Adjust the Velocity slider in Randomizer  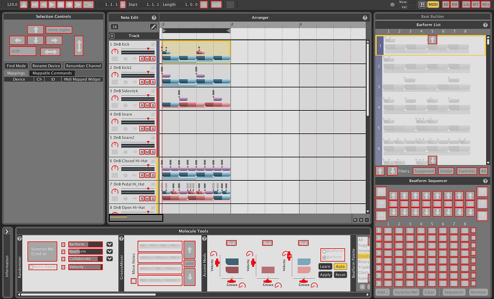85,267
